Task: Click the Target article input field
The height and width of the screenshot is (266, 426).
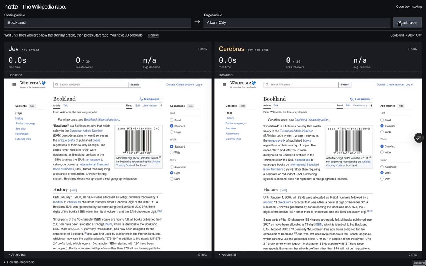Action: 297,22
